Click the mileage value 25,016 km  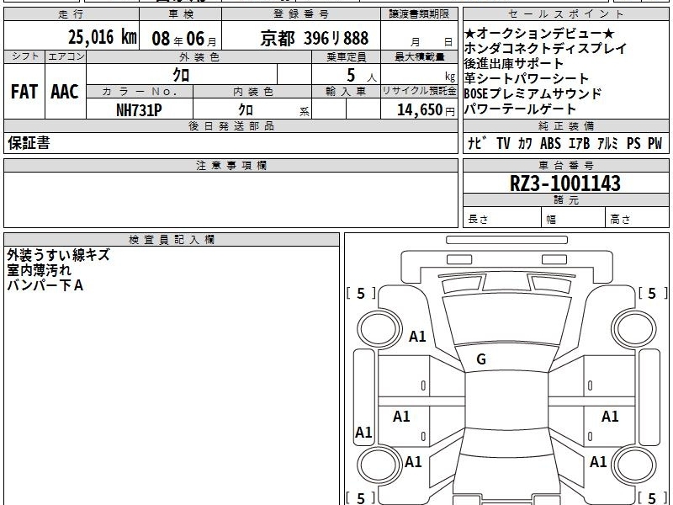click(x=102, y=37)
